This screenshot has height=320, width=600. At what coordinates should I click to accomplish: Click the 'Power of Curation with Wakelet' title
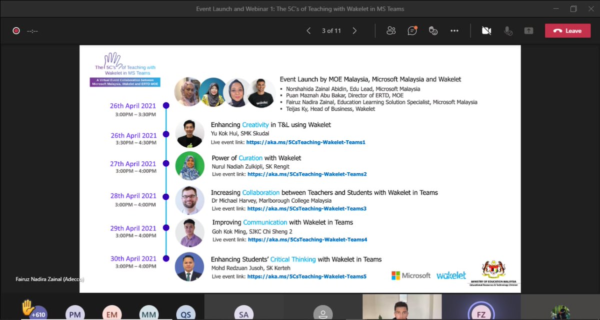[256, 158]
